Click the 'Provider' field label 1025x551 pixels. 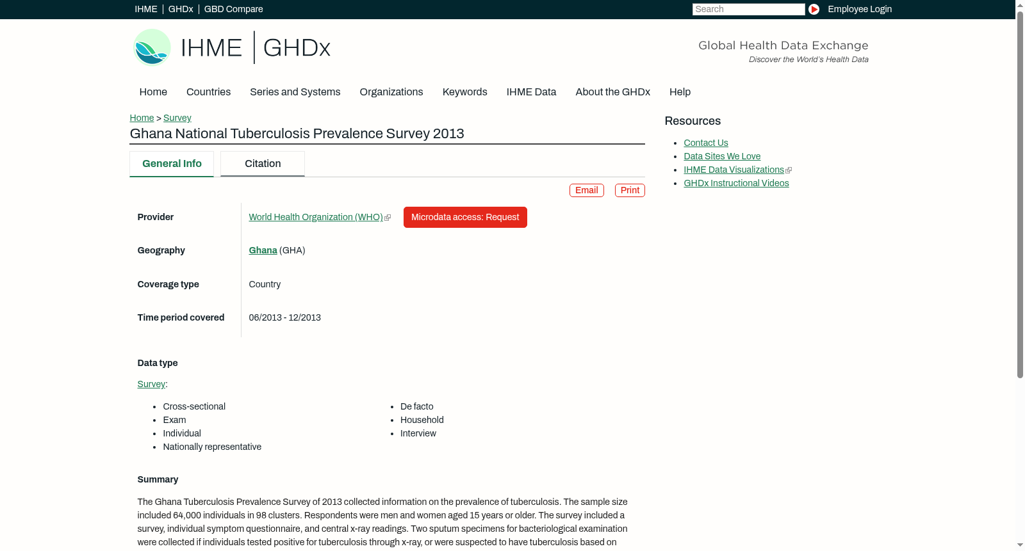point(155,217)
